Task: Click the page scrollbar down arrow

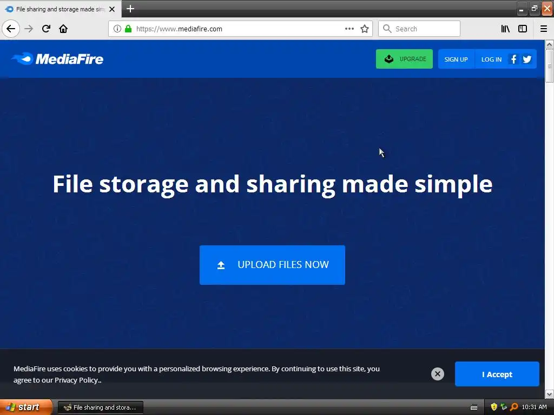Action: pos(549,394)
